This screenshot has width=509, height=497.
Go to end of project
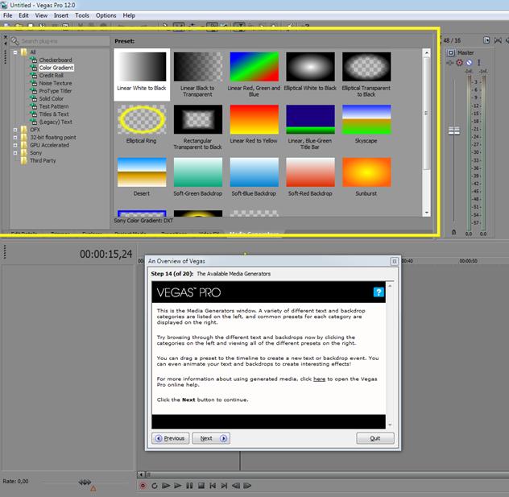pyautogui.click(x=224, y=486)
